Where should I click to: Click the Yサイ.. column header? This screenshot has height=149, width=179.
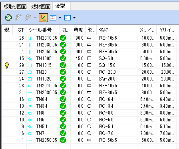167,30
